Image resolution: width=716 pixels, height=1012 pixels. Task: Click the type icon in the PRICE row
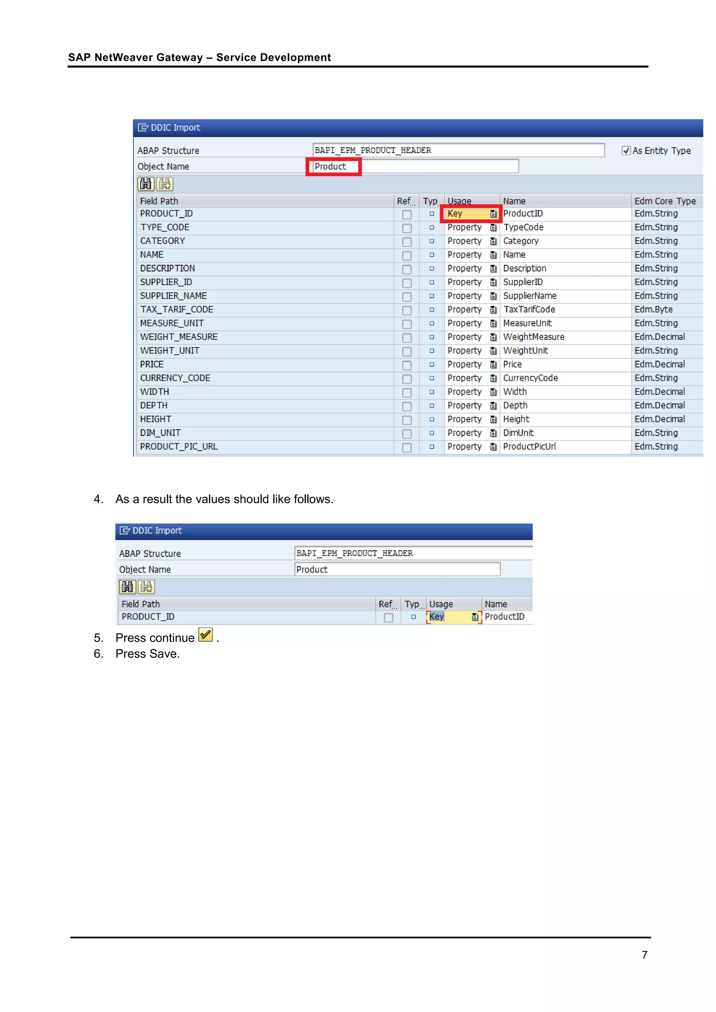point(431,364)
